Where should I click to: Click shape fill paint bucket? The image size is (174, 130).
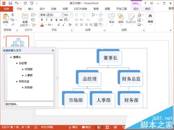139,15
